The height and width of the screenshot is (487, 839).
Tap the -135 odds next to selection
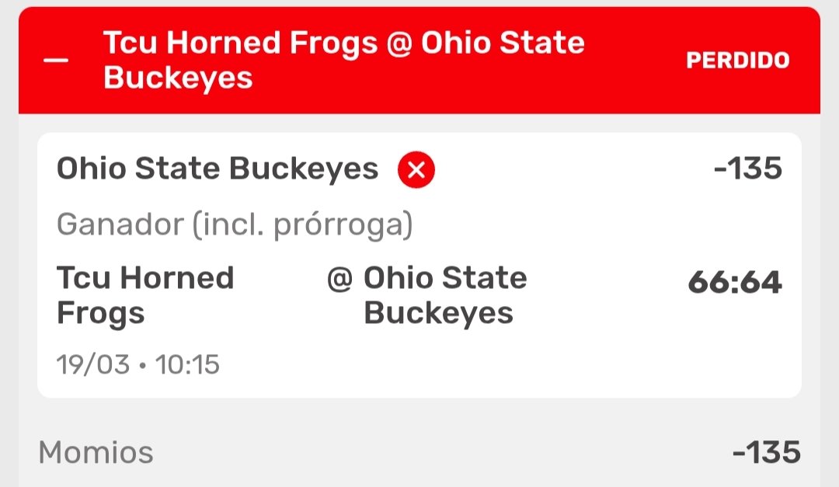coord(747,169)
